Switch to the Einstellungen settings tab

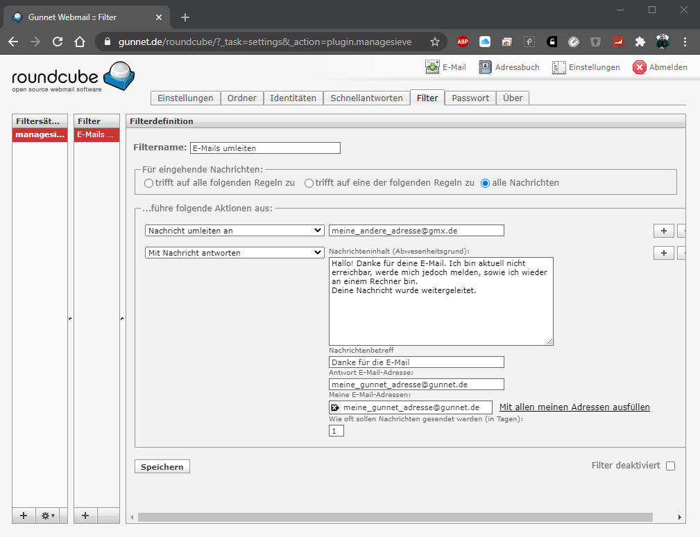coord(185,98)
